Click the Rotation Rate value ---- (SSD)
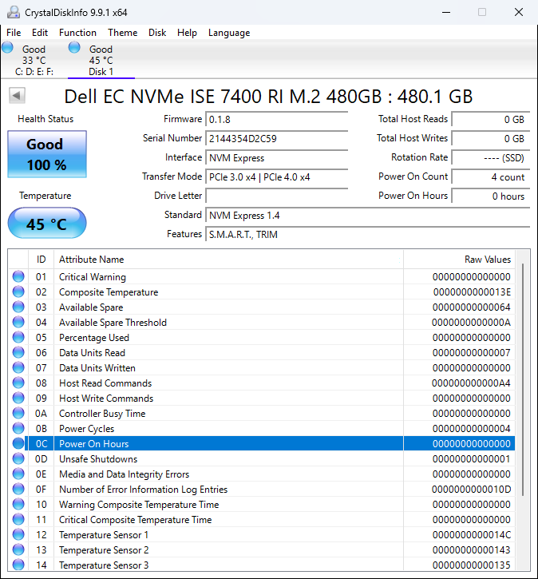 [x=491, y=158]
